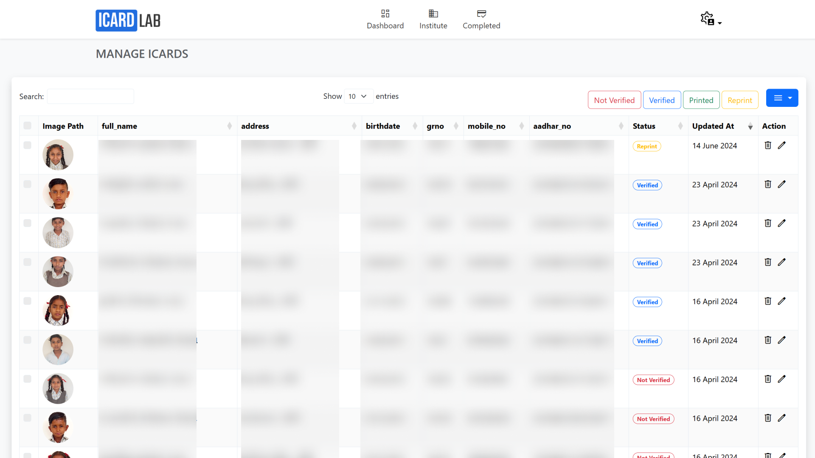Expand the blue list actions dropdown

(x=782, y=98)
